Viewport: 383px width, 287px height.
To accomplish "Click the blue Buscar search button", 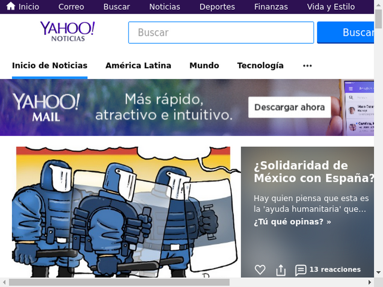I will (x=345, y=33).
